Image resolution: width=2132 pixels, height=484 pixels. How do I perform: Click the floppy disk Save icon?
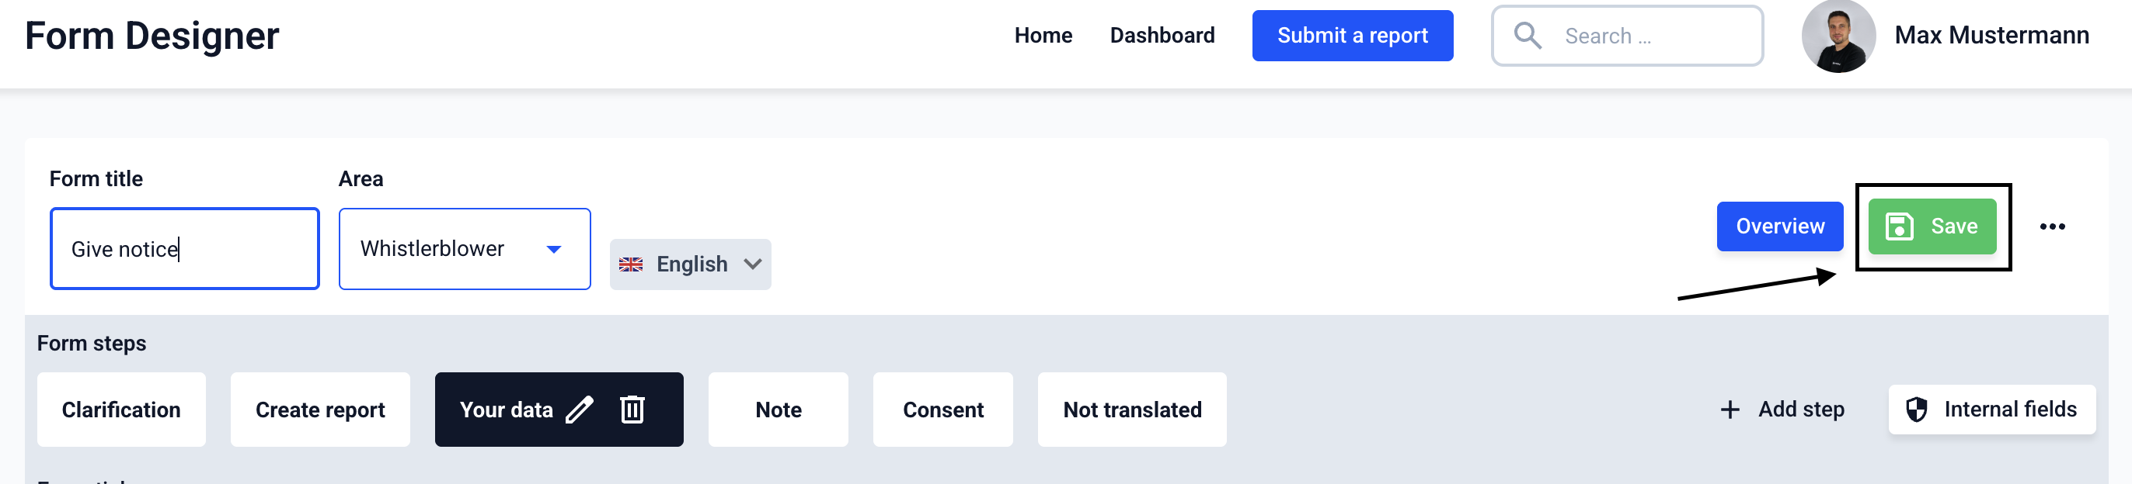[x=1899, y=226]
